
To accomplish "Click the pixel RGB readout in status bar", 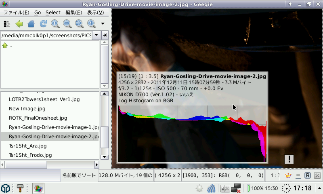I will pos(223,175).
